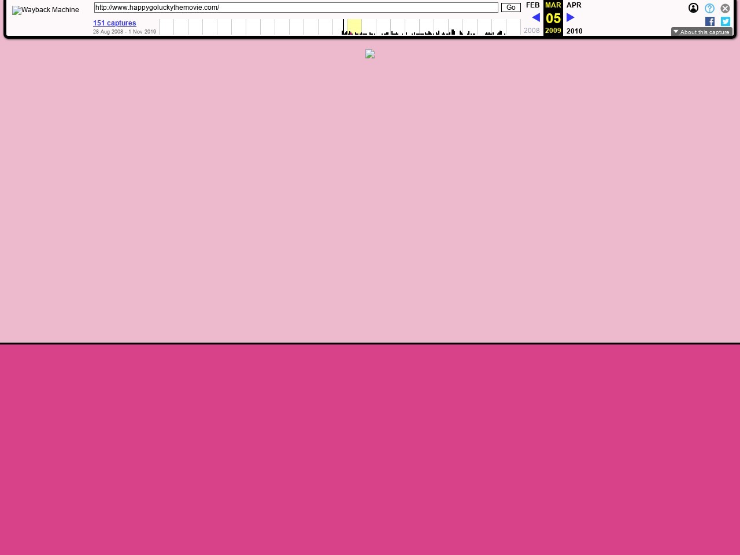Click the URL input field
The width and height of the screenshot is (740, 555).
[296, 8]
